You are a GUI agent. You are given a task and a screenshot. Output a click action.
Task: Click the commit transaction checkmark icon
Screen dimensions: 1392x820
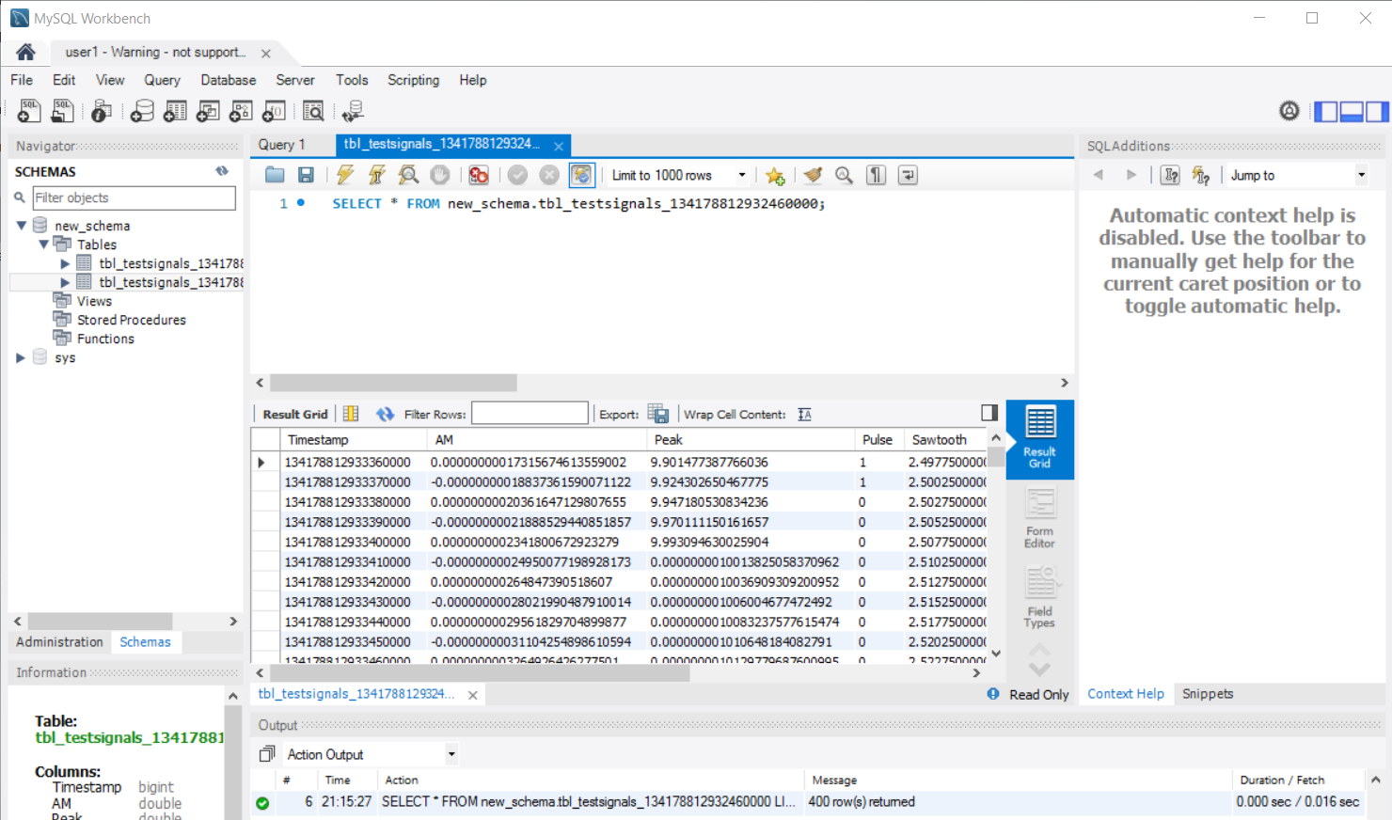click(517, 175)
